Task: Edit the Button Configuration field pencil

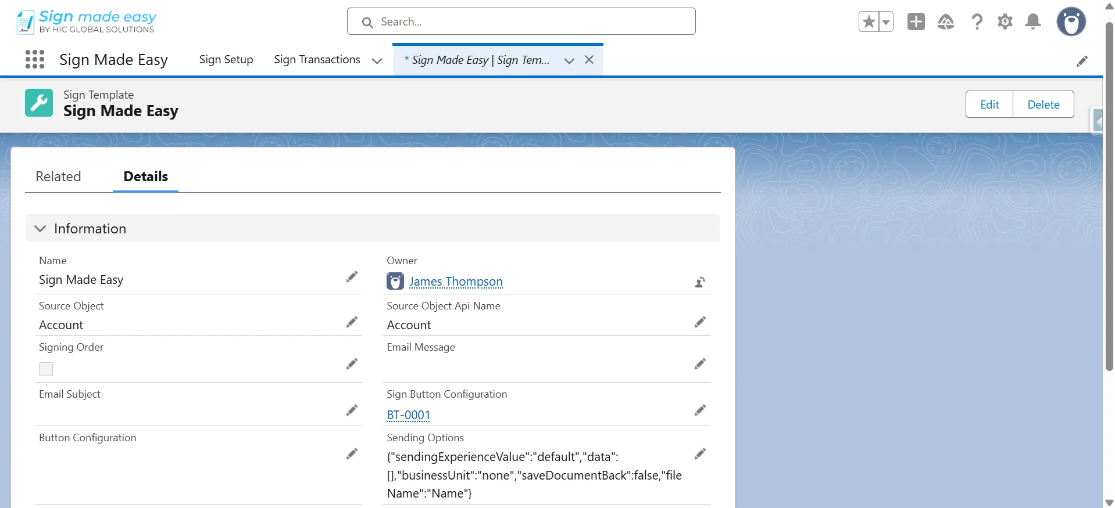Action: (x=352, y=454)
